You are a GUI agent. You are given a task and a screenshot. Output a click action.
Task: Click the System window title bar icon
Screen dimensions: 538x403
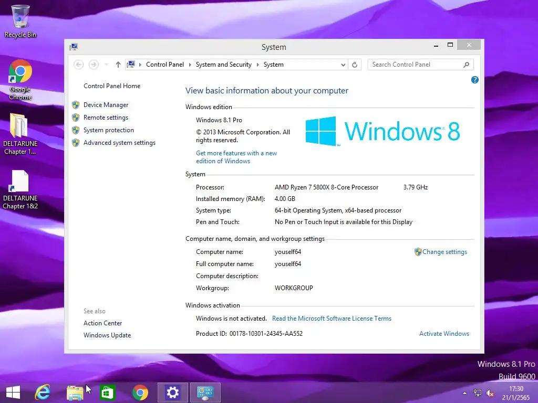point(74,47)
